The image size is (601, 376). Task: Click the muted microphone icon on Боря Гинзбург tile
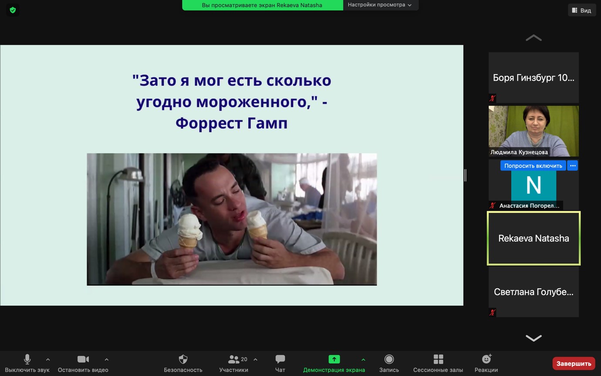pyautogui.click(x=493, y=98)
